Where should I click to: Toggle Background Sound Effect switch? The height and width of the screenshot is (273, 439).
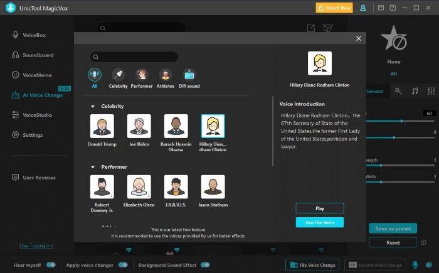pos(205,265)
